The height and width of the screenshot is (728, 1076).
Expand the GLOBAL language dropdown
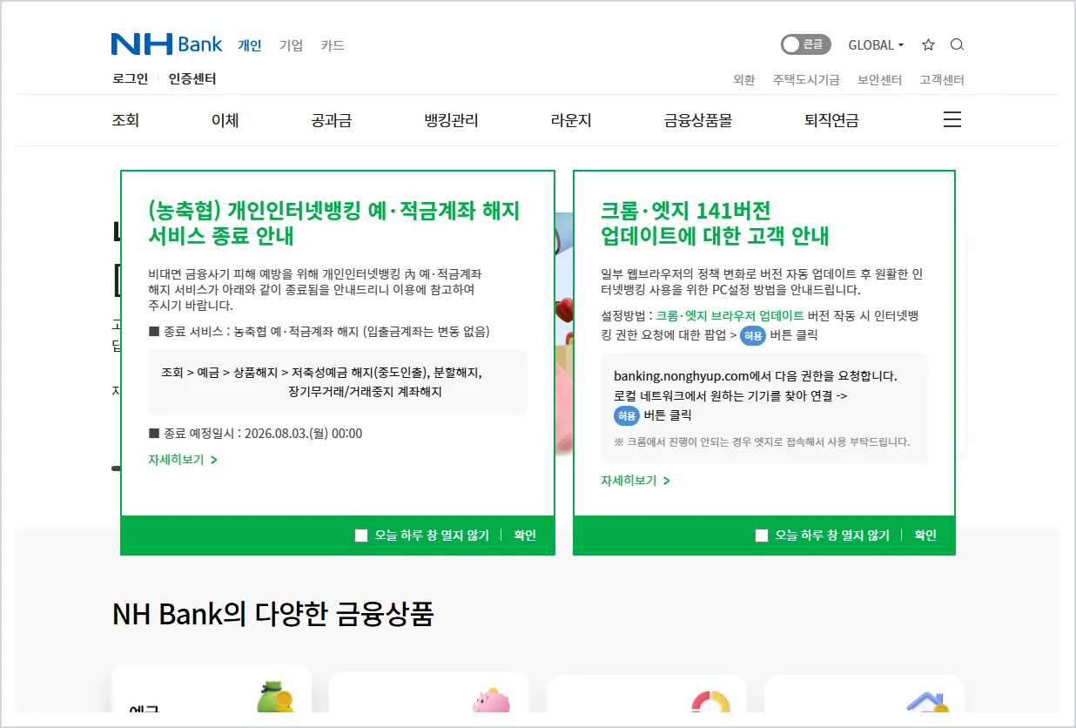point(876,44)
